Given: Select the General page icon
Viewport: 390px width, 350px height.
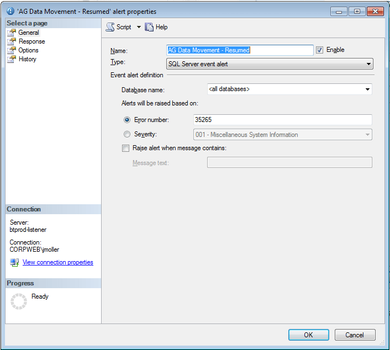Looking at the screenshot, I should [12, 33].
